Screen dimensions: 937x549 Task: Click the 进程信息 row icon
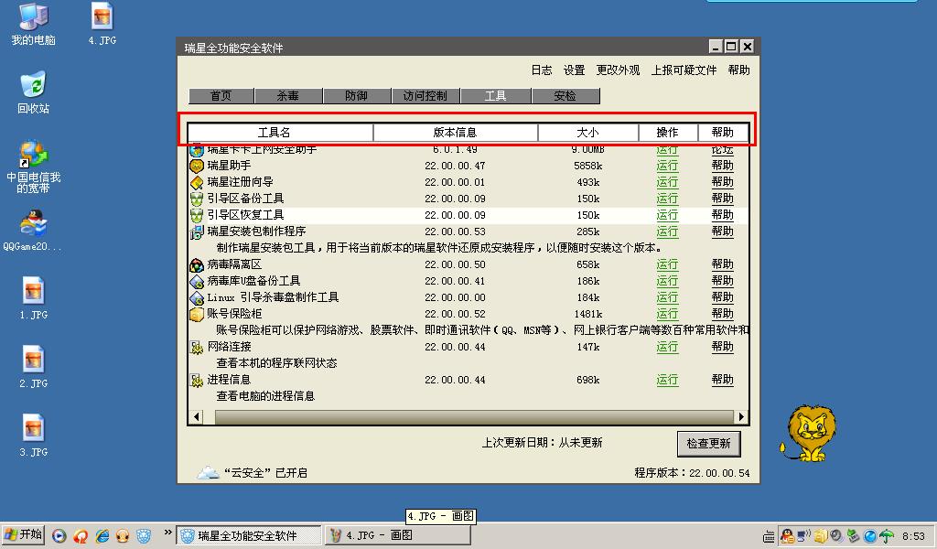(x=197, y=380)
